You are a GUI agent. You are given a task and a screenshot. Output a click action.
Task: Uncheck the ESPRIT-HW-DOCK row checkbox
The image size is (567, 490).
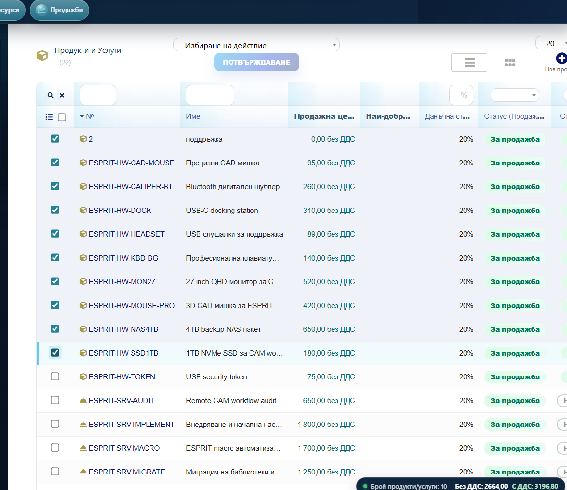click(55, 210)
